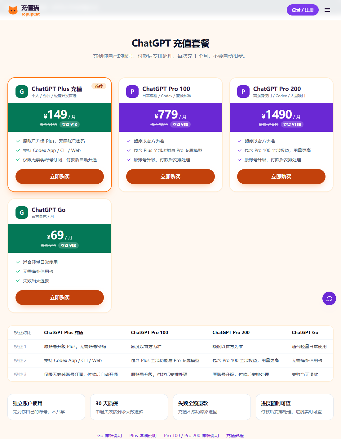Viewport: 341px width, 439px height.
Task: Open the Plus 详细说明 link
Action: [x=143, y=436]
